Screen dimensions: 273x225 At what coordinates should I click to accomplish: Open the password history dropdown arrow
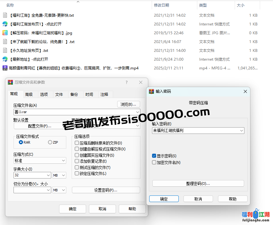[241, 131]
